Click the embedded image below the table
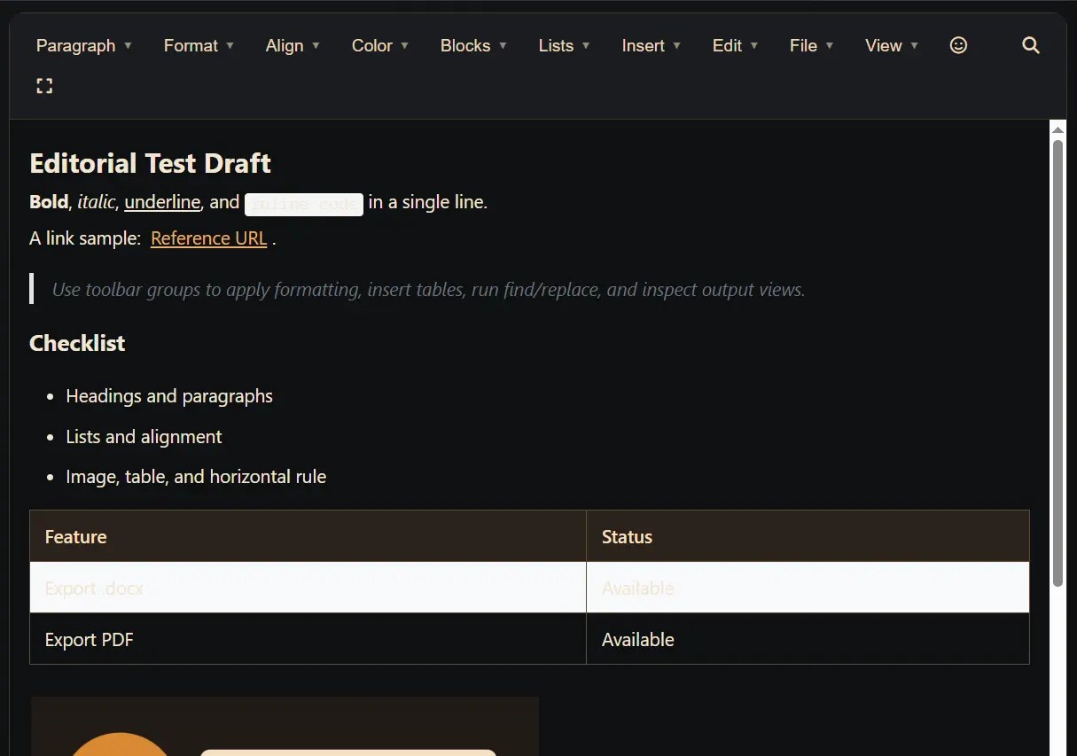The height and width of the screenshot is (756, 1077). coord(285,726)
